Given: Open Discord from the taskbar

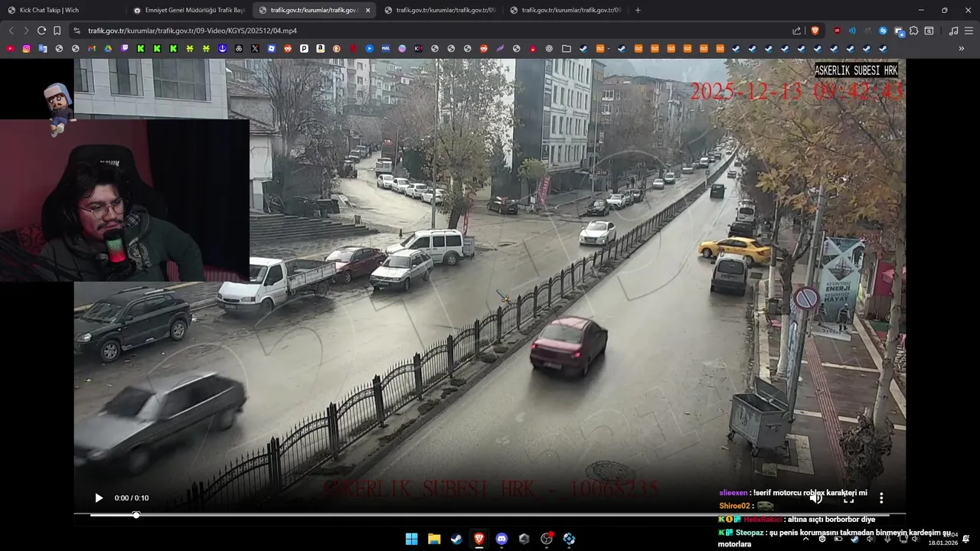Looking at the screenshot, I should 501,539.
